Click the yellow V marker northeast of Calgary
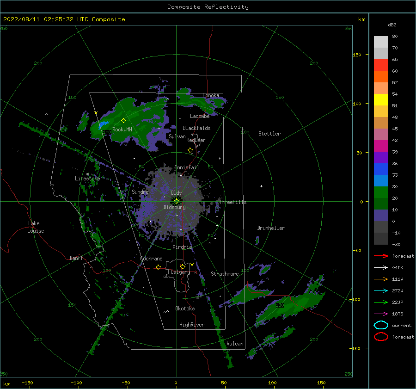416x389 pixels. pos(192,265)
